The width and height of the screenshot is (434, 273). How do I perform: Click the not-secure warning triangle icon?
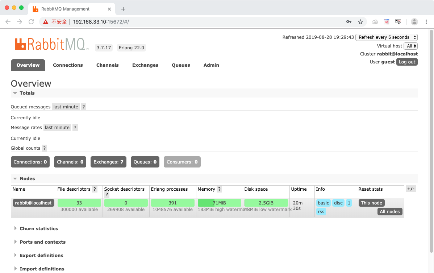pos(46,22)
